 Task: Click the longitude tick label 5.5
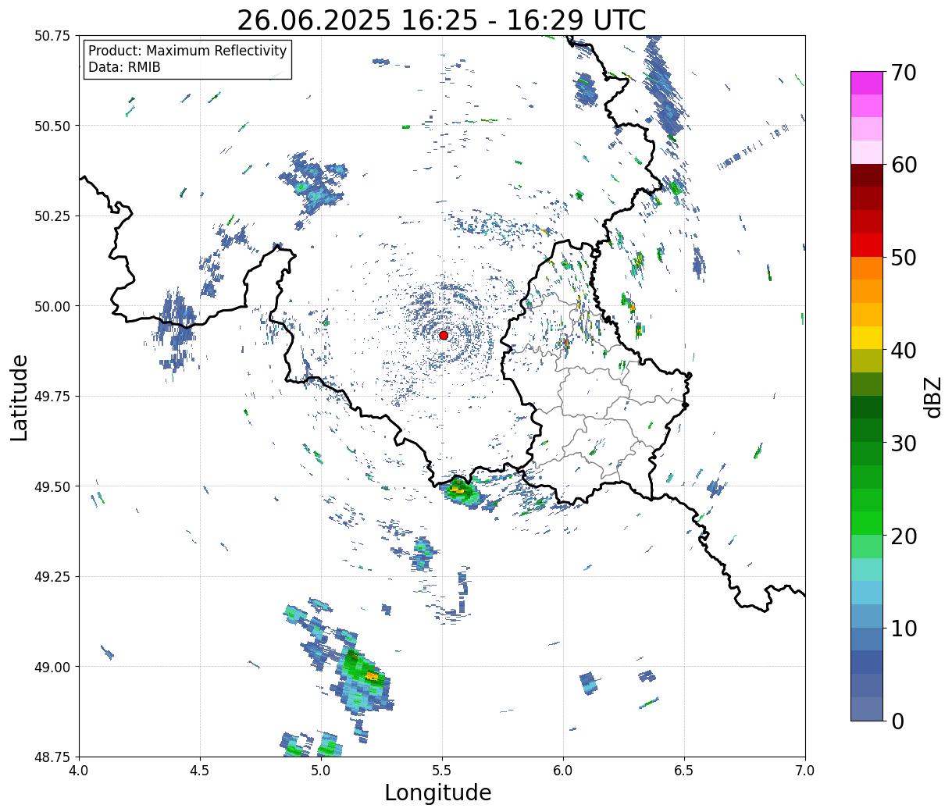pos(442,771)
